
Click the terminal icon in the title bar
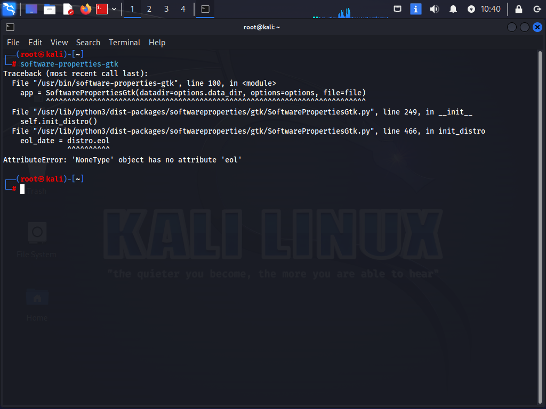click(10, 27)
